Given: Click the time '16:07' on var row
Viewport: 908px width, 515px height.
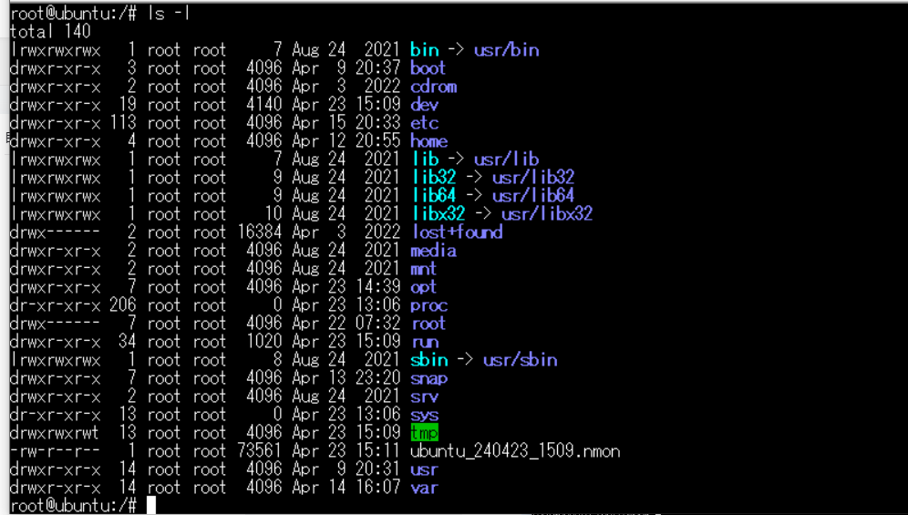Looking at the screenshot, I should click(x=378, y=488).
